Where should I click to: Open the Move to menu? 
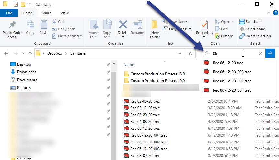(x=93, y=29)
